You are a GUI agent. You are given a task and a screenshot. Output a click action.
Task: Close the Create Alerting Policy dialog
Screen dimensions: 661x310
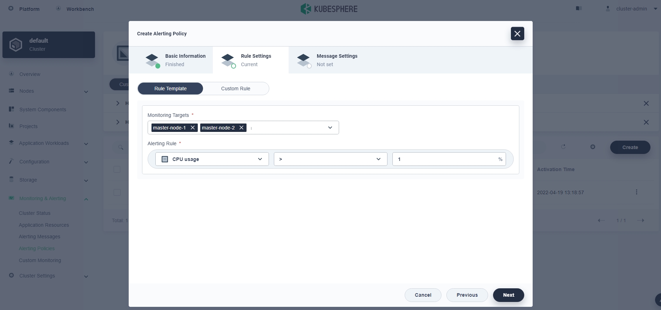tap(517, 34)
